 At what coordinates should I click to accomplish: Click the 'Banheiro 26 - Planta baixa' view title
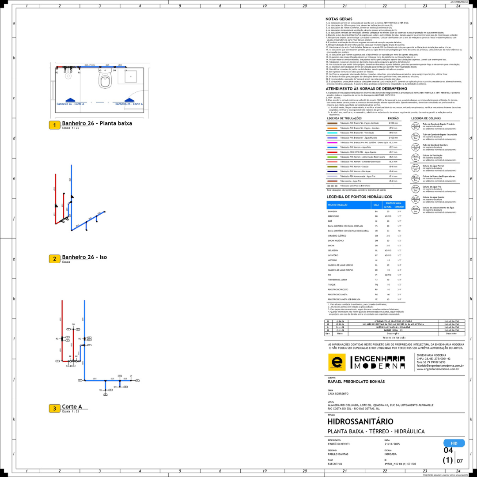(97, 123)
